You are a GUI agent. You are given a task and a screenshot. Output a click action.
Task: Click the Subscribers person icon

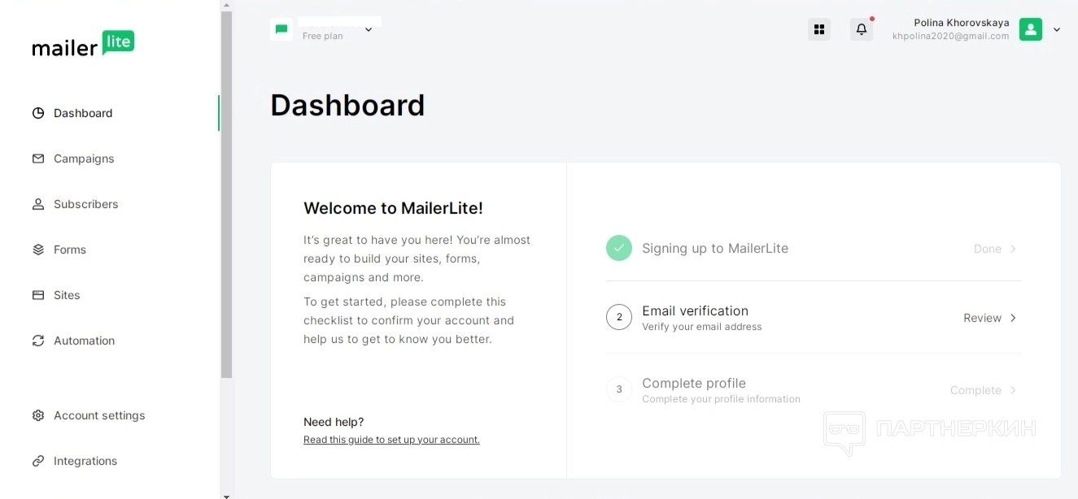(x=38, y=204)
